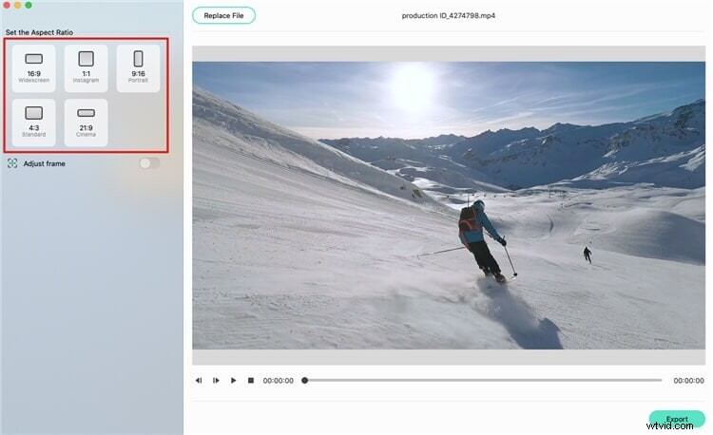
Task: Stop the video playback
Action: [251, 381]
